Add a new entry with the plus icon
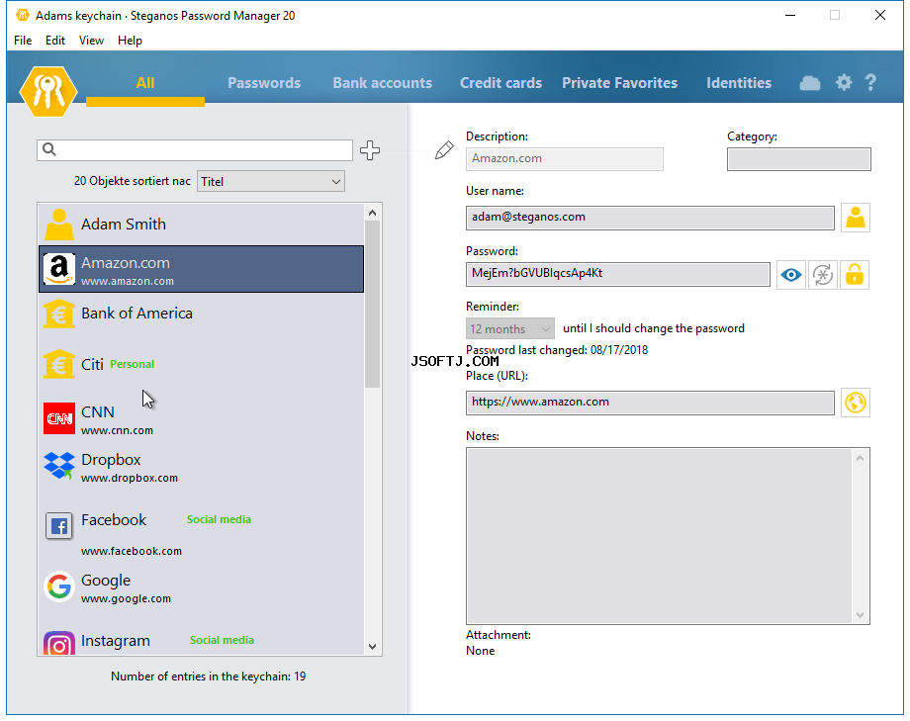 click(x=370, y=149)
